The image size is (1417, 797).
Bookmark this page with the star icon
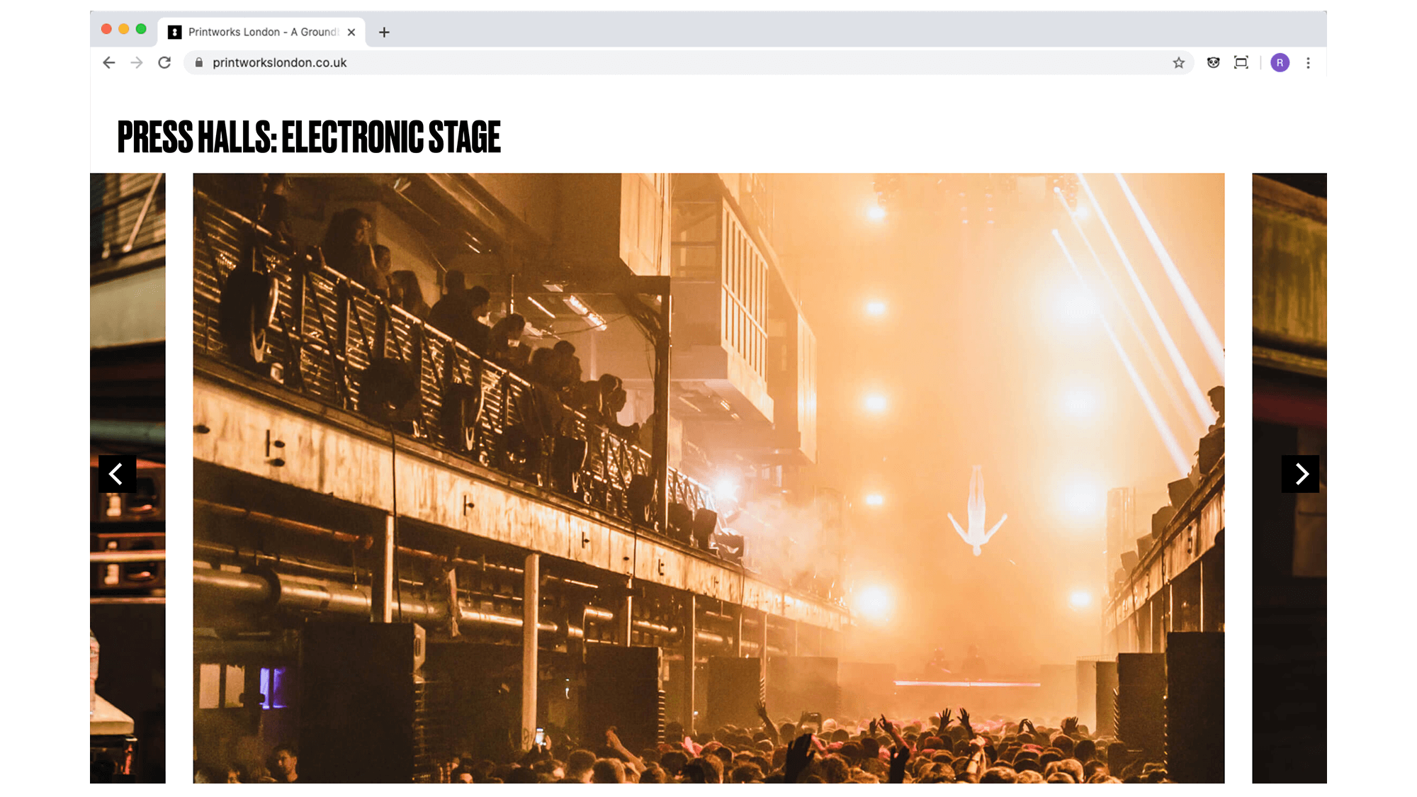[1178, 62]
